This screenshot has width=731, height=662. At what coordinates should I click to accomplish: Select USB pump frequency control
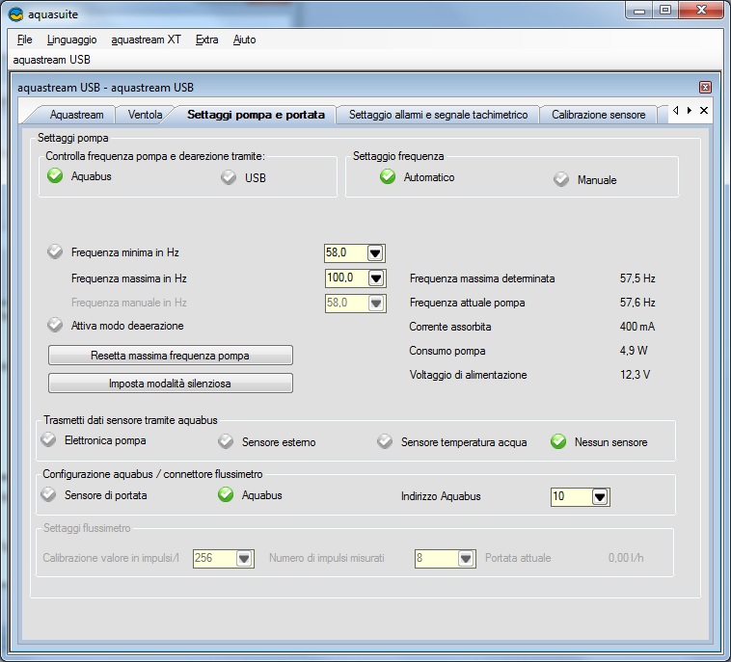[x=229, y=177]
